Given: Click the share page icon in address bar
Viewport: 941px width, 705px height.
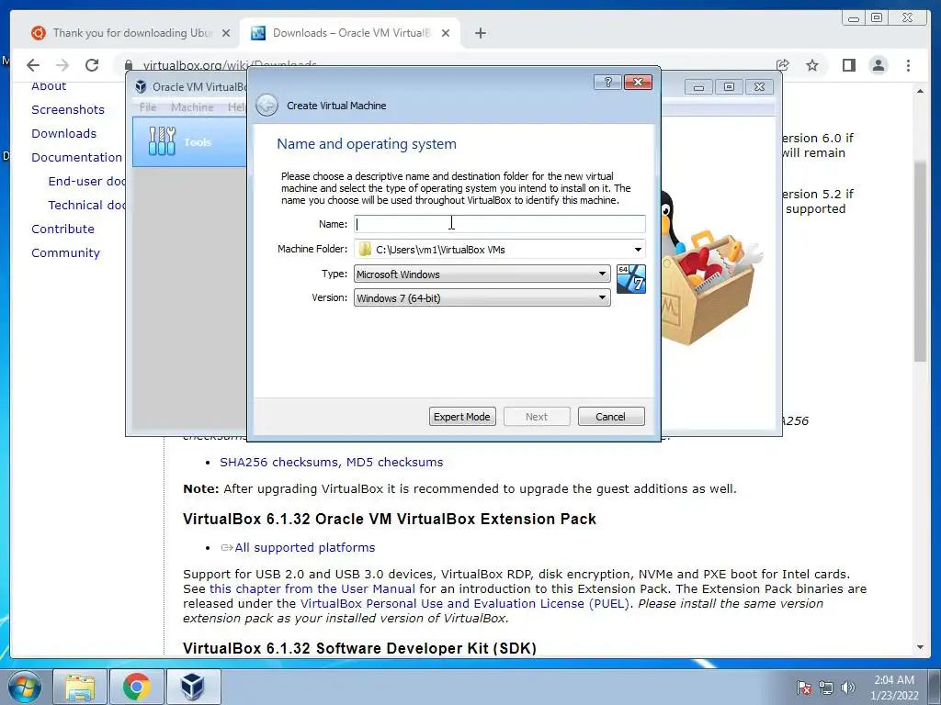Looking at the screenshot, I should (782, 65).
